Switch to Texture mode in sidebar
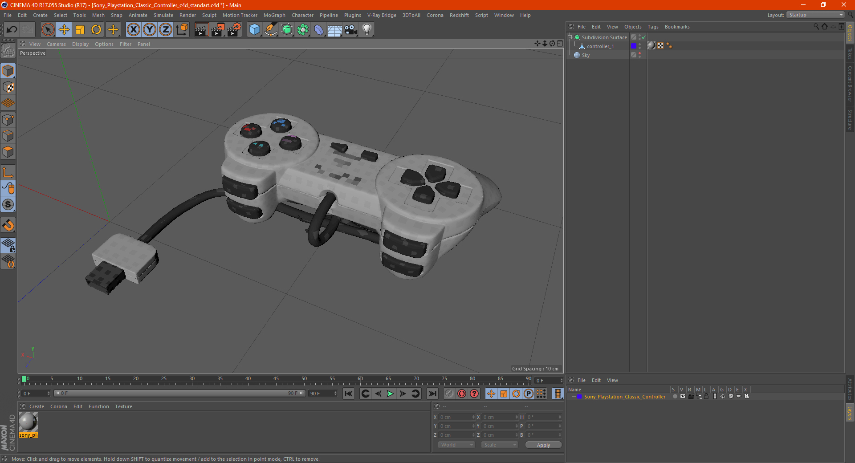The height and width of the screenshot is (463, 855). [8, 87]
